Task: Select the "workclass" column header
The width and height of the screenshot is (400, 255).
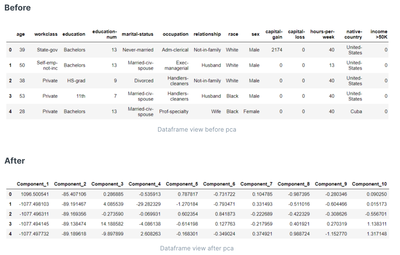Action: click(x=46, y=34)
